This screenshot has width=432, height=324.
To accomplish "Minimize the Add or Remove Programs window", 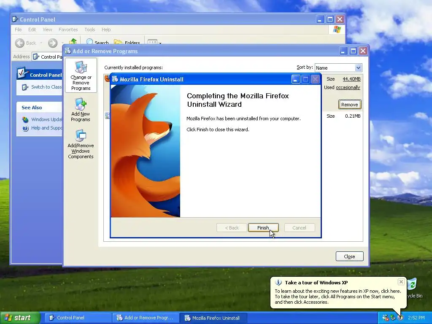I will pyautogui.click(x=343, y=51).
